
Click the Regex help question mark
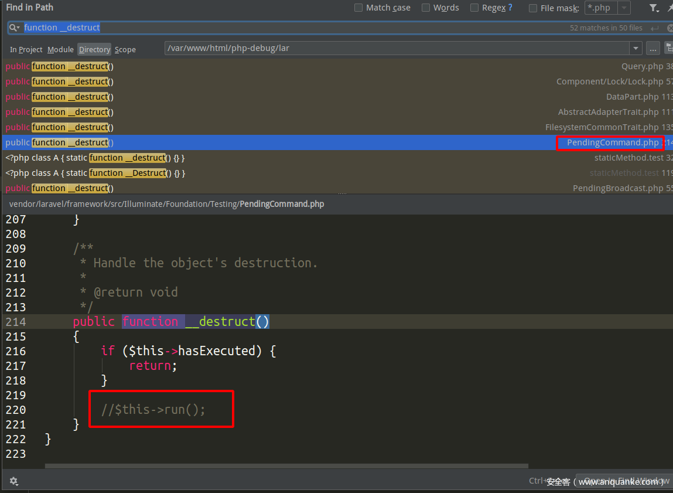click(510, 8)
